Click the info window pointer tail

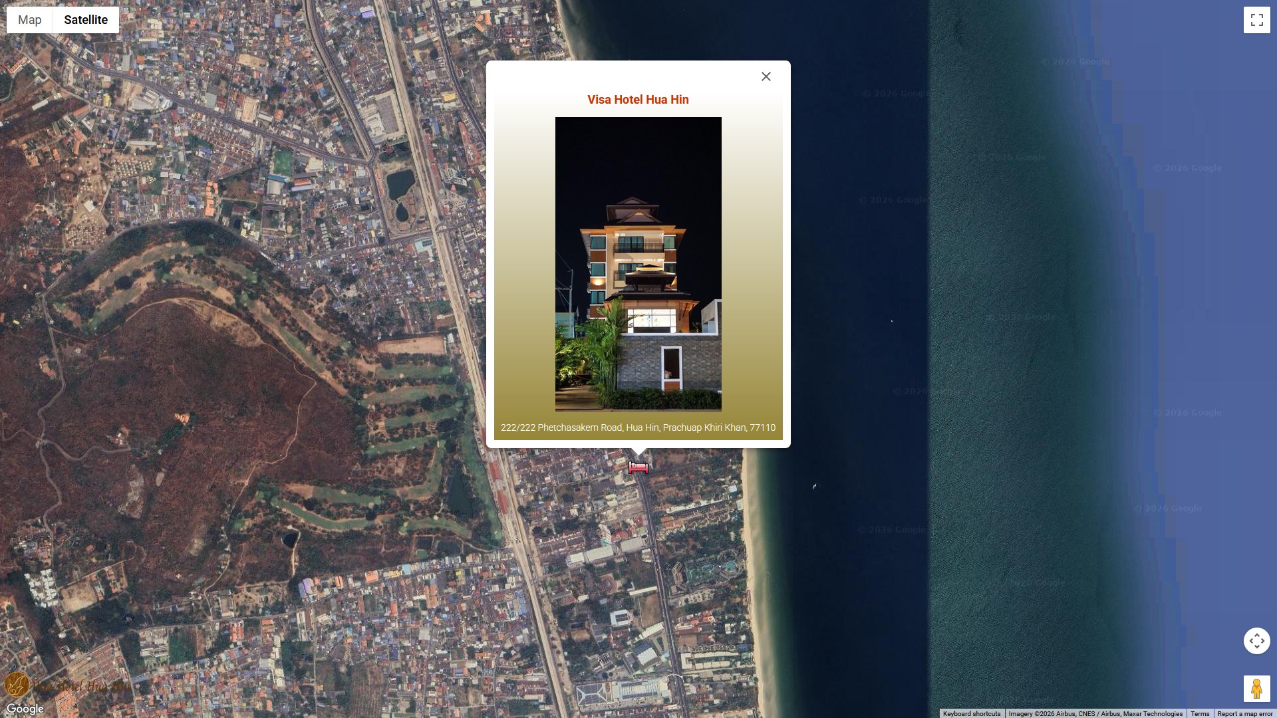click(638, 451)
